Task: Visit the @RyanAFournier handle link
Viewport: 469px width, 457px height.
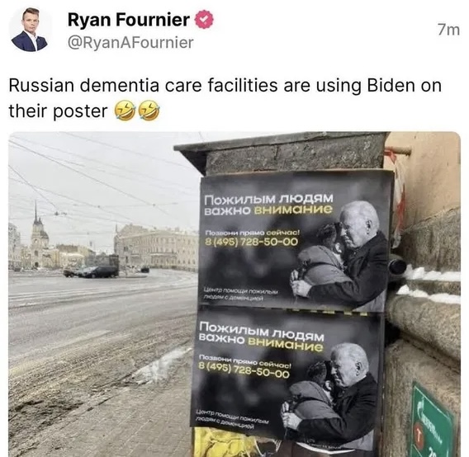Action: 130,42
